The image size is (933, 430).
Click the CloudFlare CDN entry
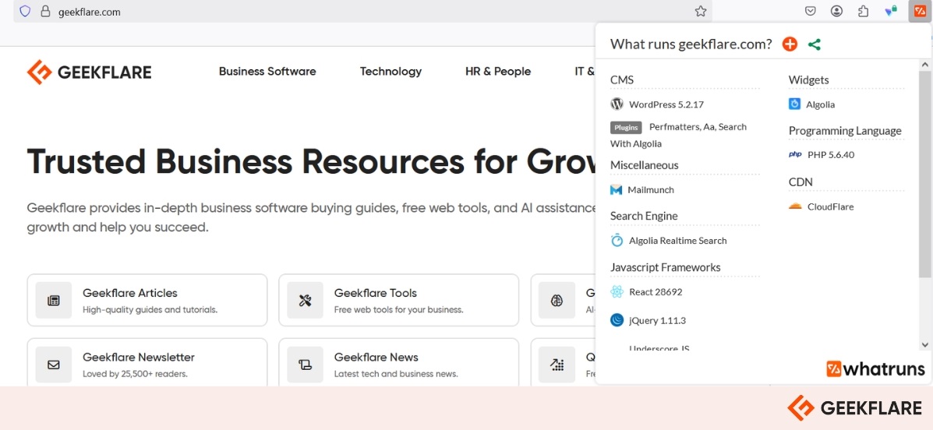point(821,207)
